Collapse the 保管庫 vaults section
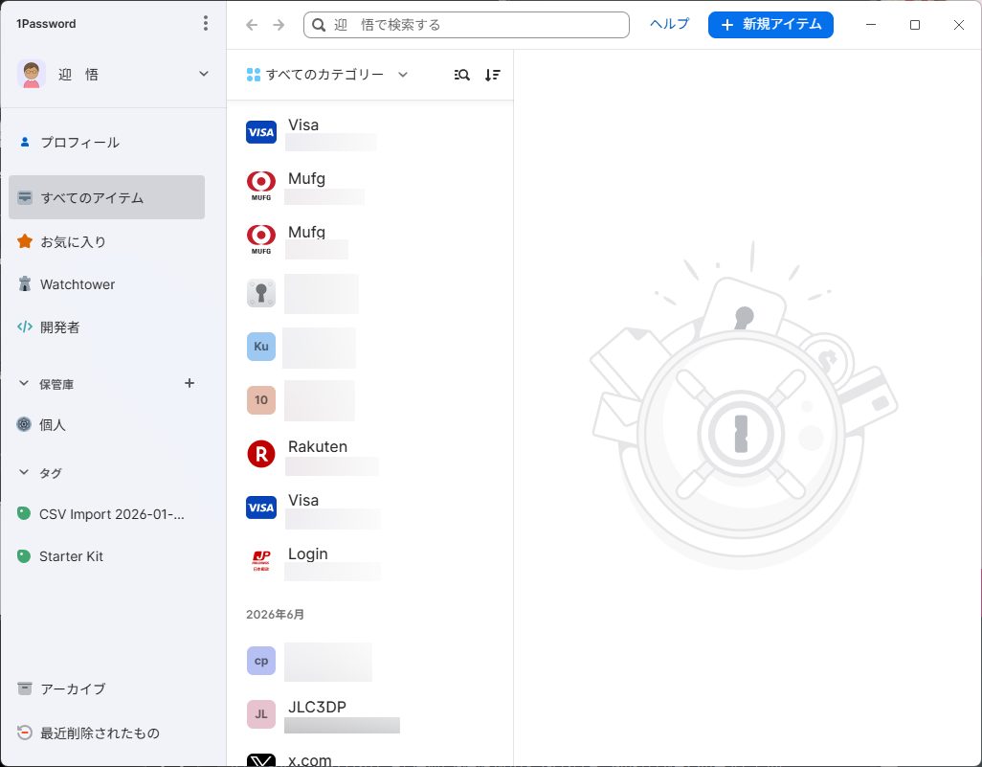The height and width of the screenshot is (767, 982). click(x=24, y=383)
